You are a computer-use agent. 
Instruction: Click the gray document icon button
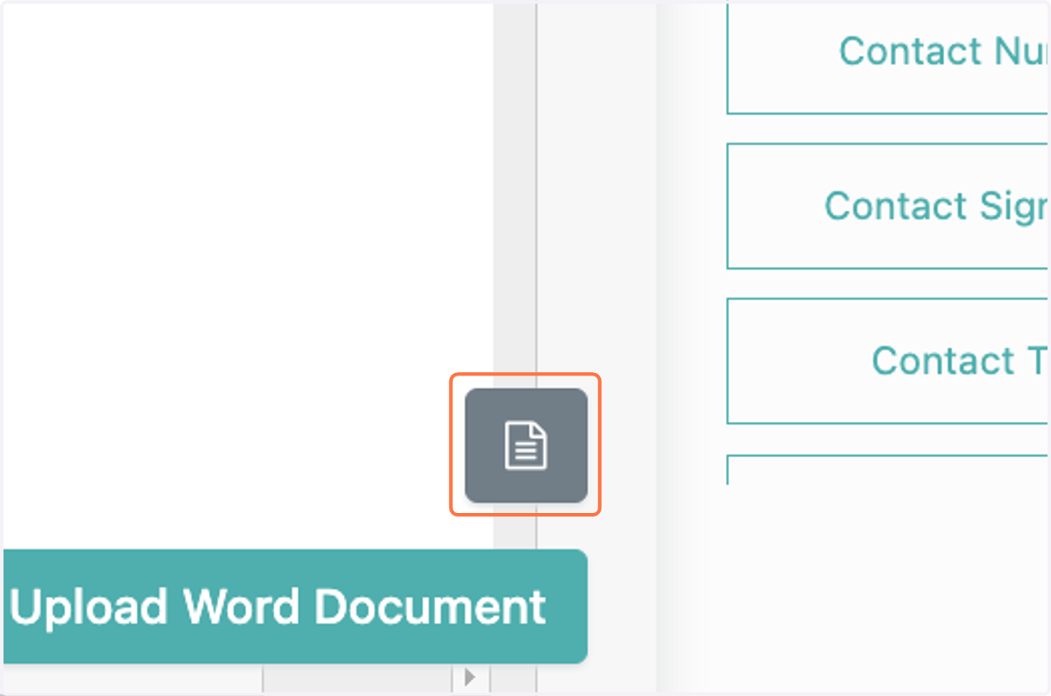tap(525, 445)
